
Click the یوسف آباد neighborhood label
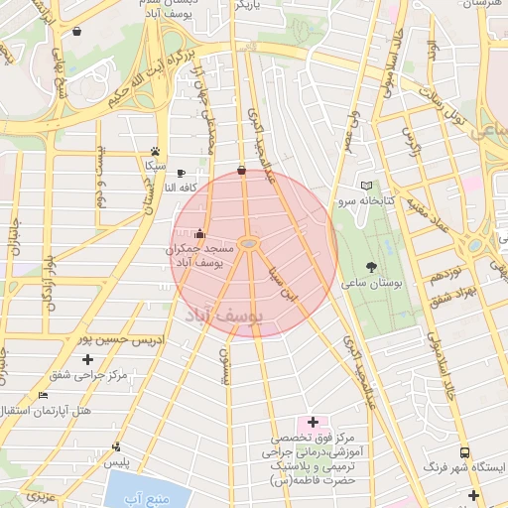(x=224, y=317)
